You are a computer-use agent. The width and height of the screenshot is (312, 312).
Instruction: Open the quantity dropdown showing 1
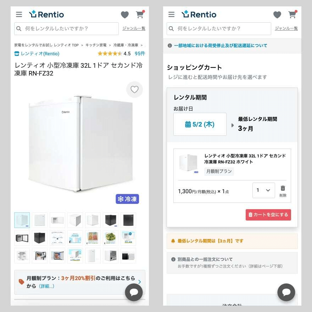263,190
